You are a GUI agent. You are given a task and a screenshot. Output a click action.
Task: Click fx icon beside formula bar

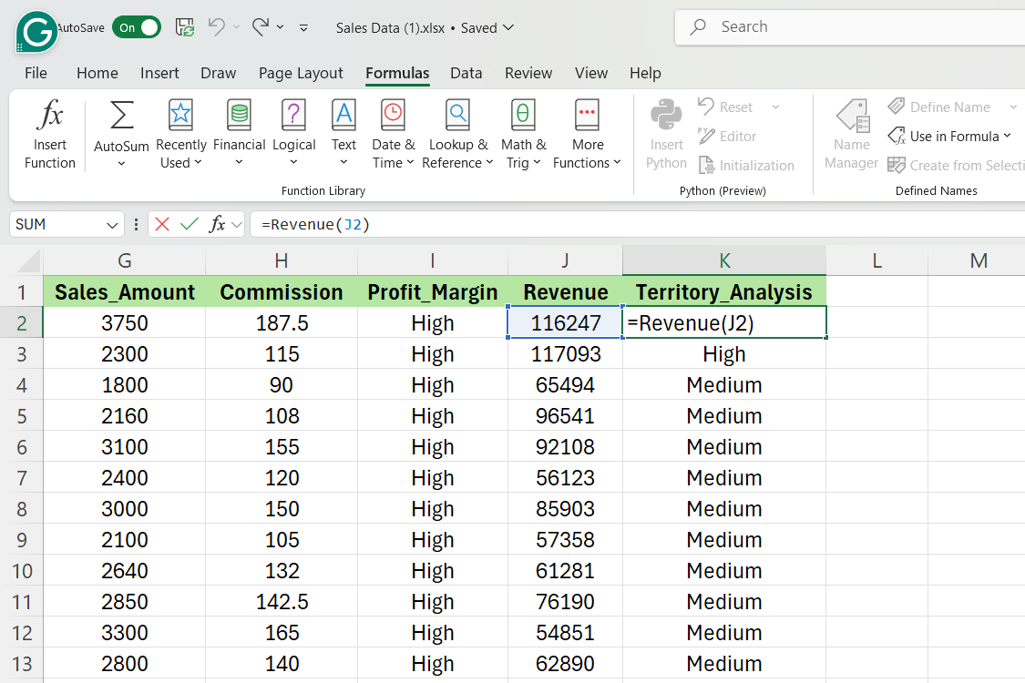216,224
